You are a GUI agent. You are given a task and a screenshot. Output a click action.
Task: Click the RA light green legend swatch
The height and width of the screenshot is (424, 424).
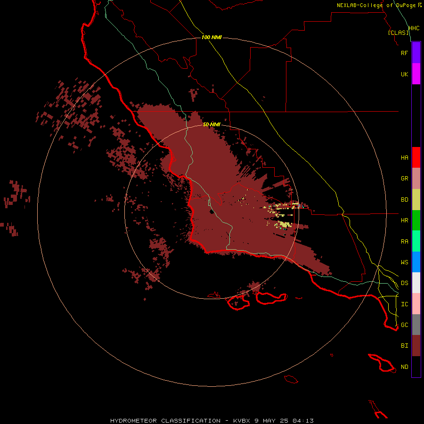pyautogui.click(x=416, y=241)
